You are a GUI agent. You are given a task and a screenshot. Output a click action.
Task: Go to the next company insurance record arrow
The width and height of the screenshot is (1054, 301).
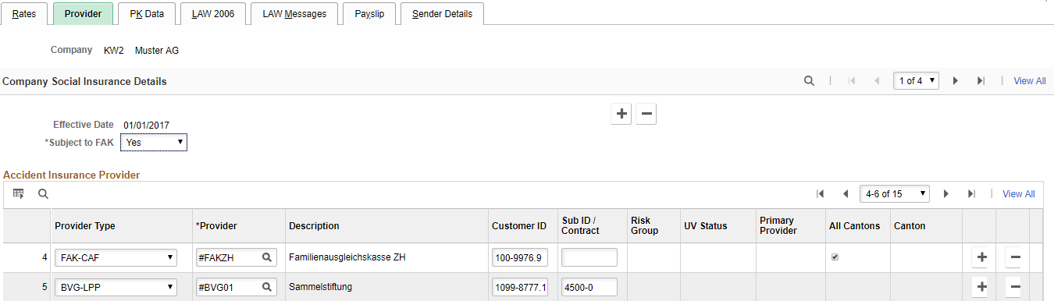coord(956,81)
